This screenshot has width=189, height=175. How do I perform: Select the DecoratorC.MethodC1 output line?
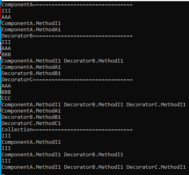click(31, 123)
